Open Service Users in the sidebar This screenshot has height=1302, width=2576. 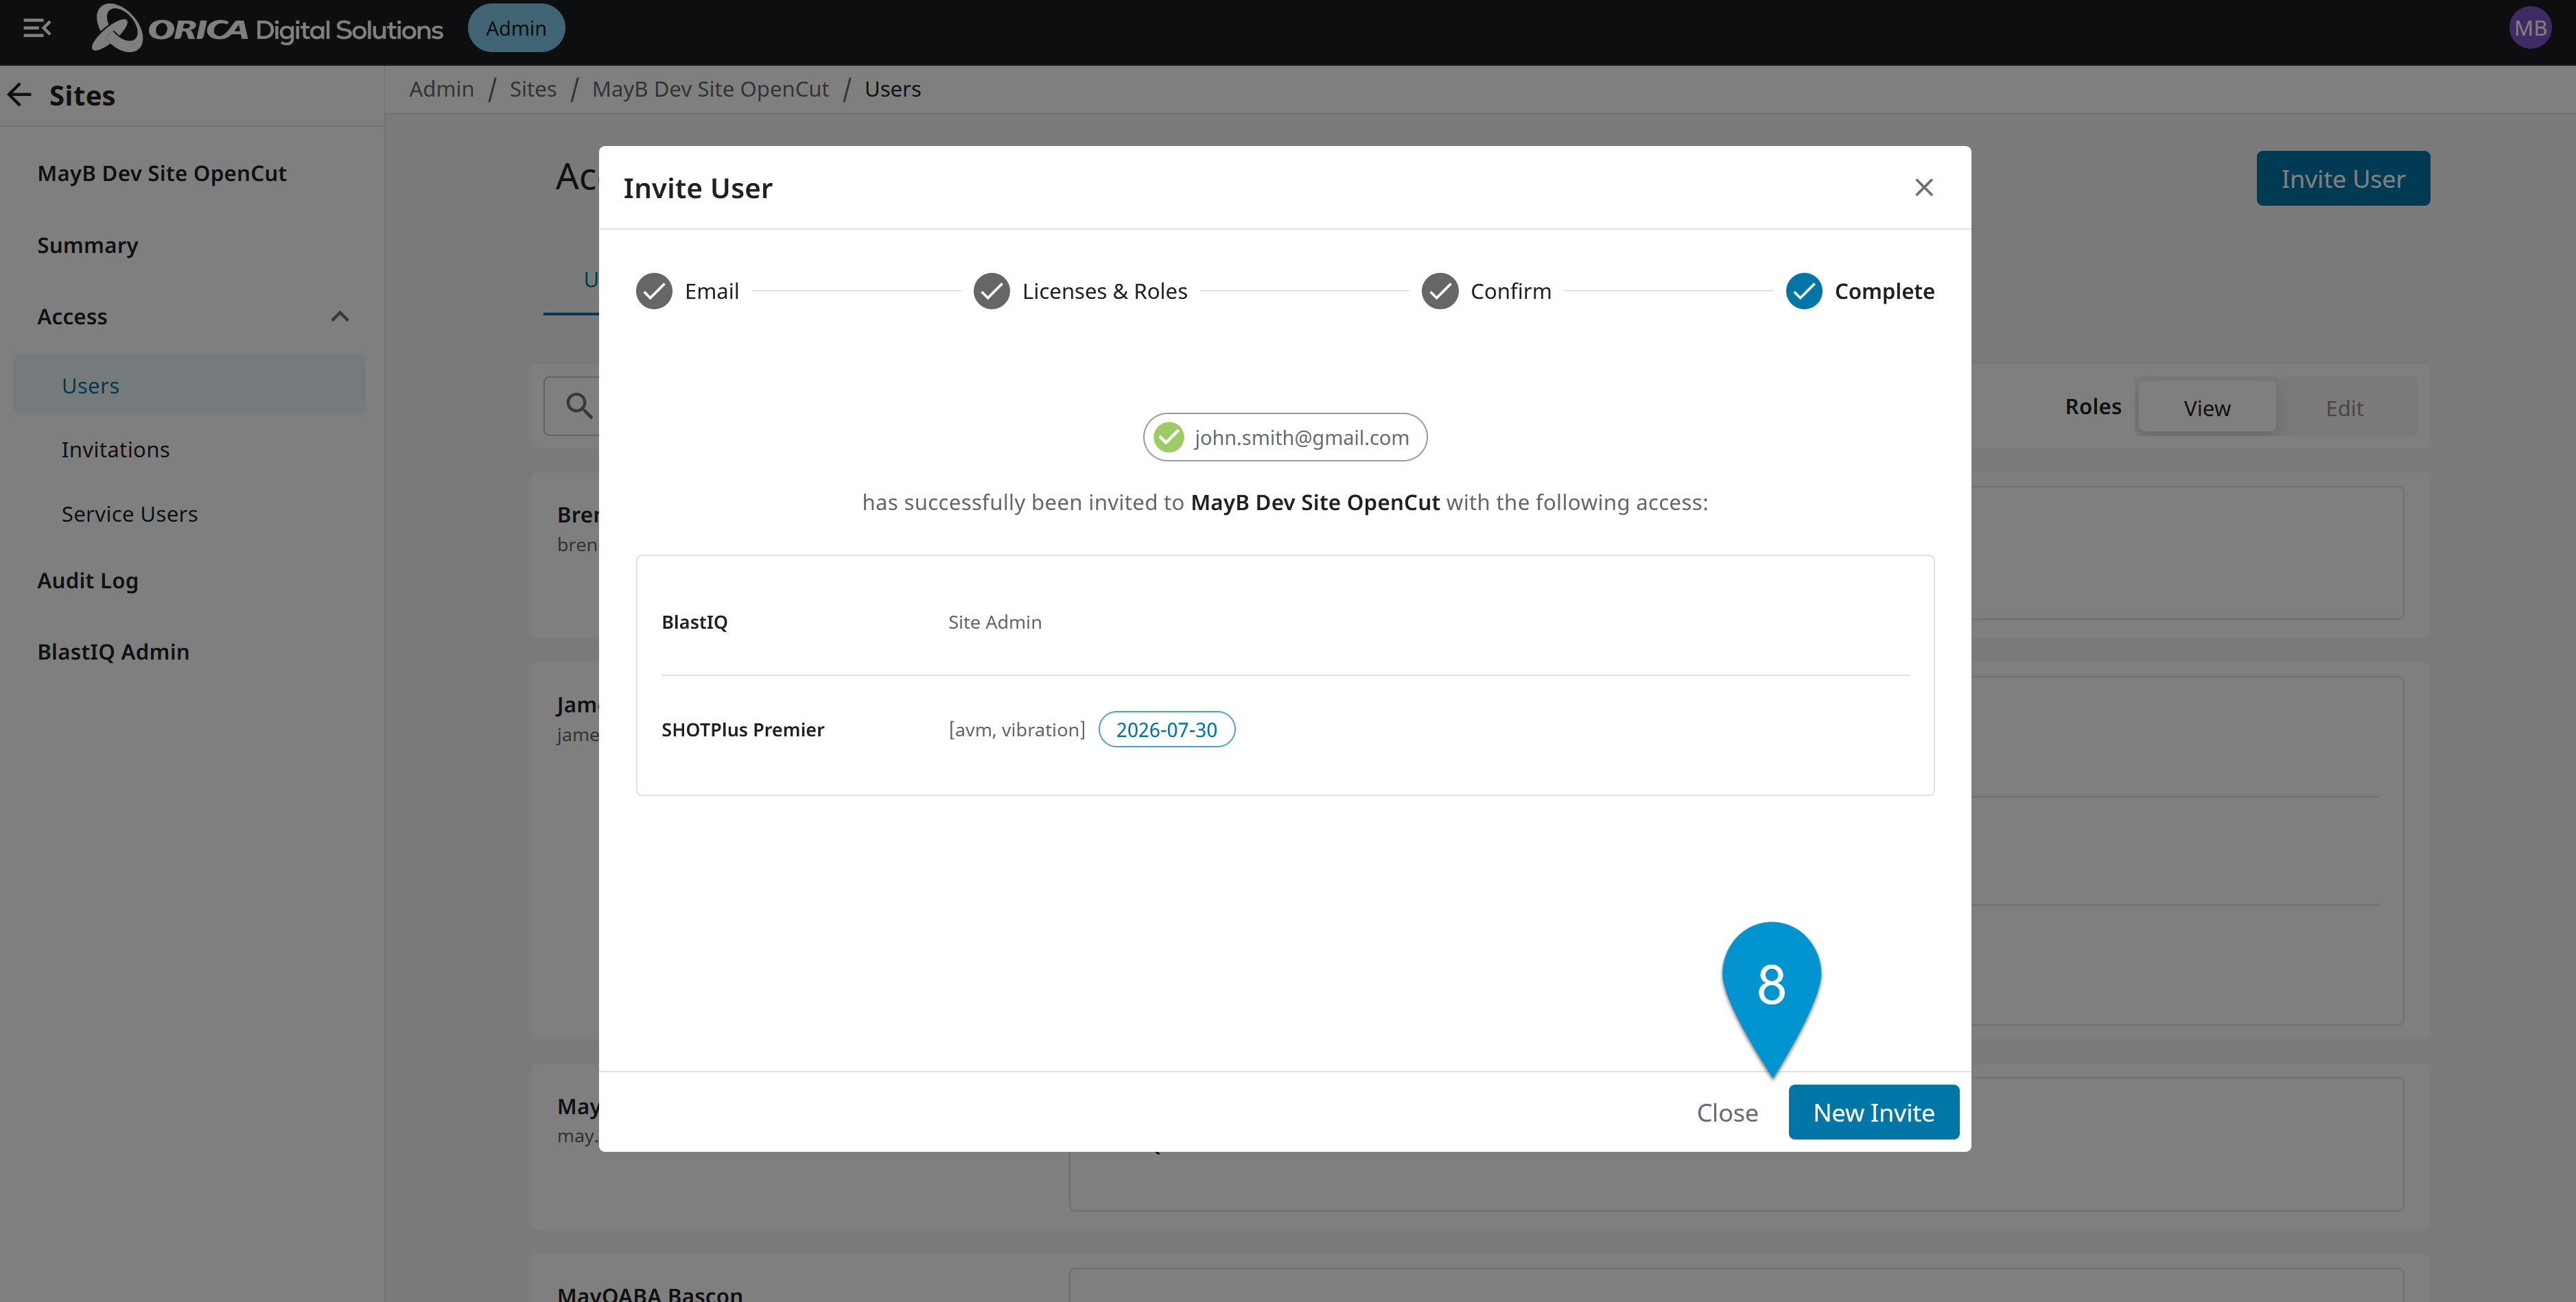[129, 514]
